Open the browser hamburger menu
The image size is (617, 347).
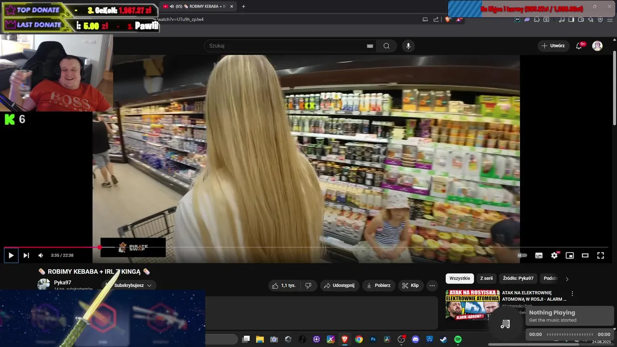(610, 20)
